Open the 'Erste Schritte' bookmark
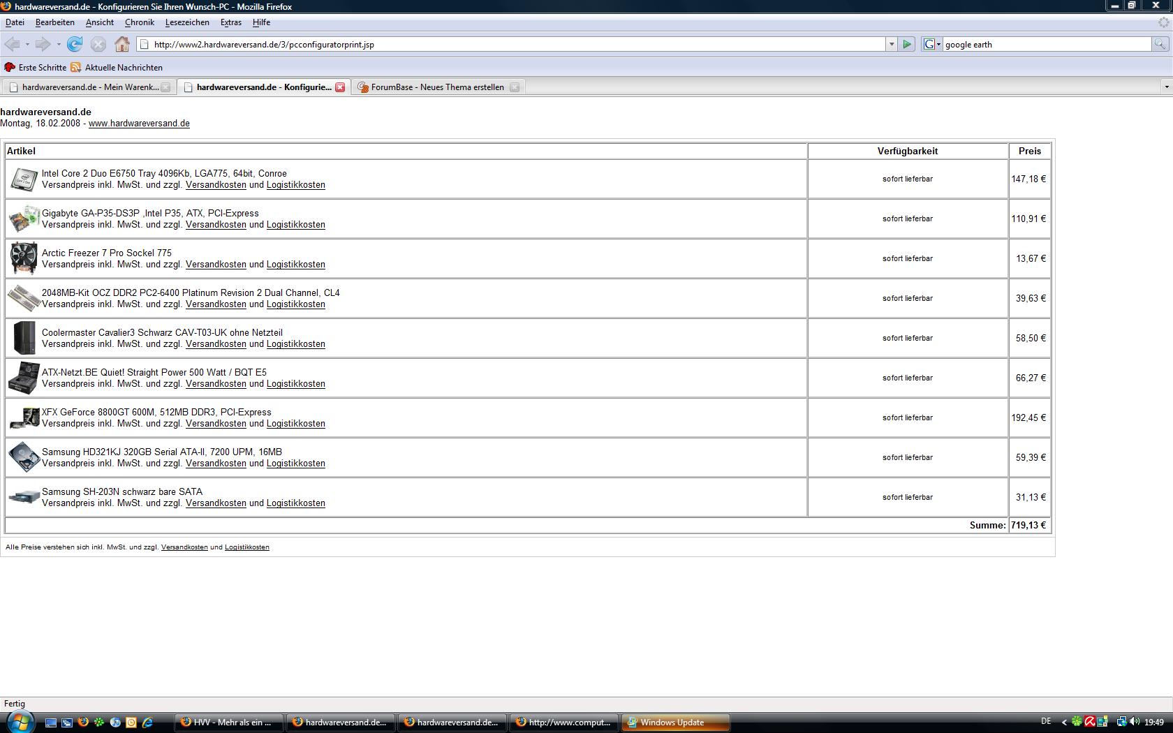The width and height of the screenshot is (1173, 733). point(36,68)
